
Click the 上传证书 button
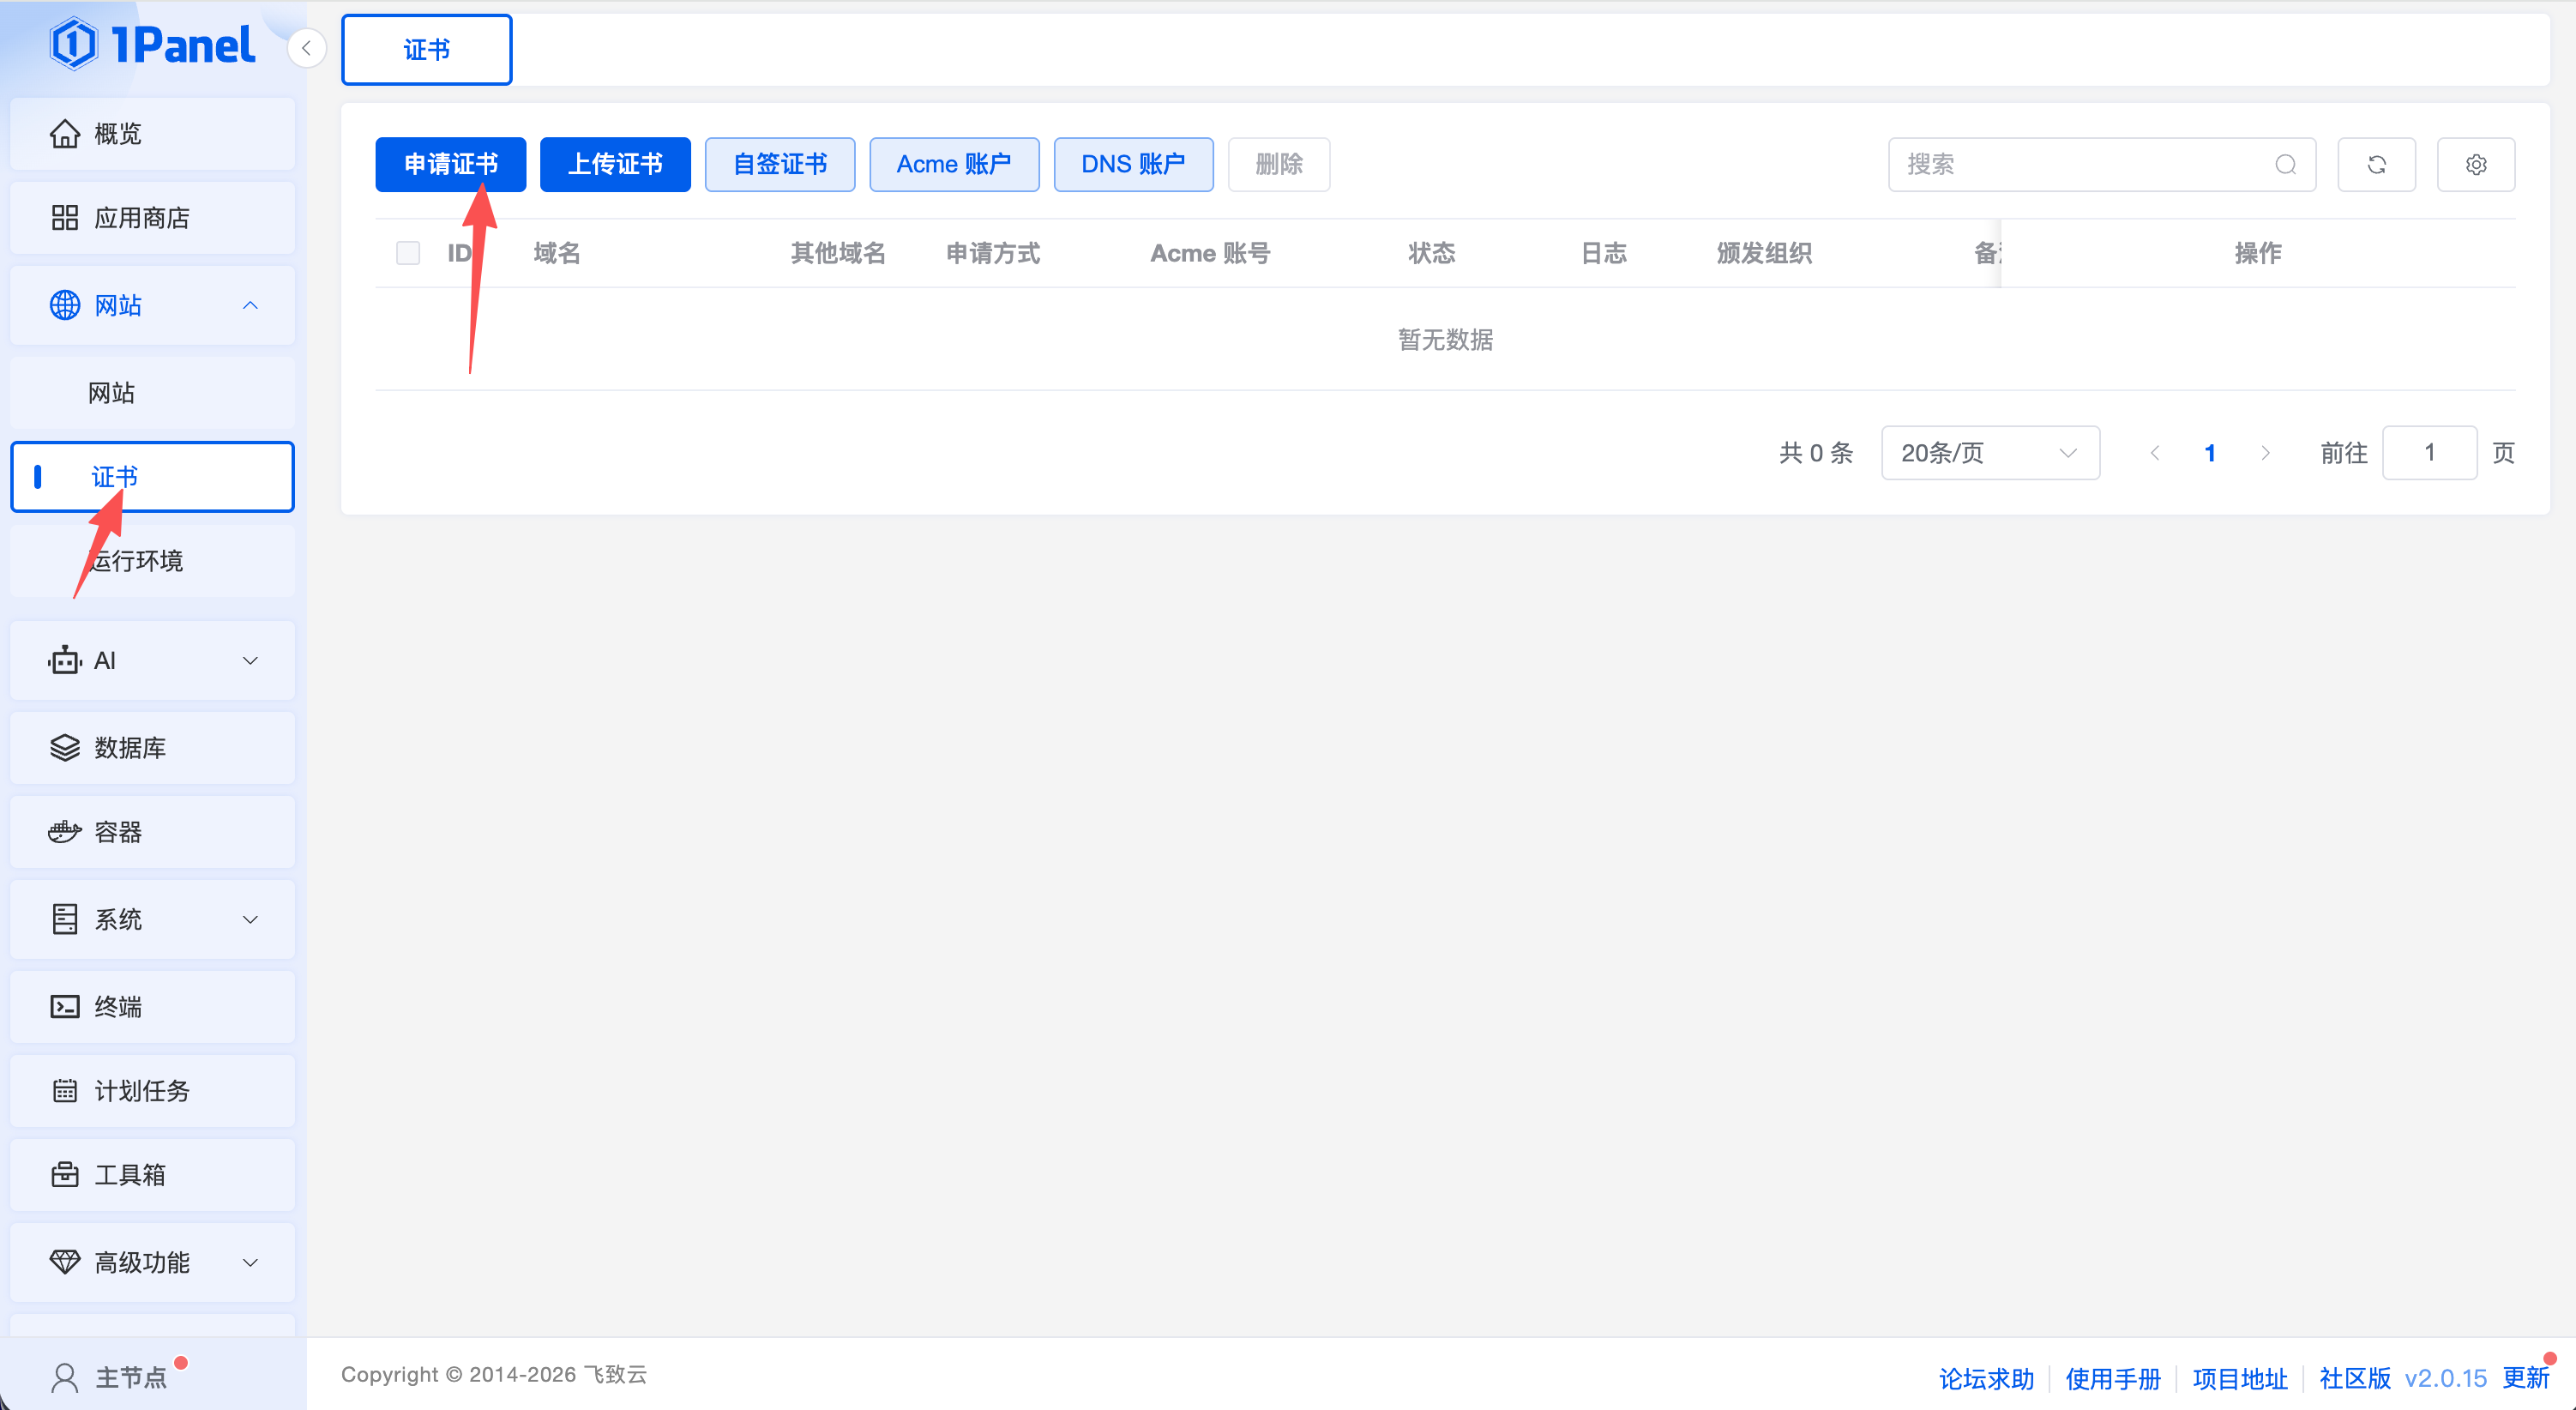point(615,164)
